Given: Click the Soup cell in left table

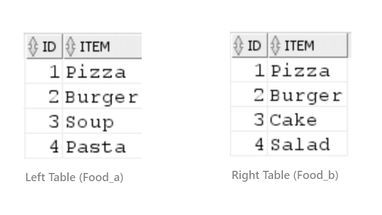Looking at the screenshot, I should pos(102,121).
